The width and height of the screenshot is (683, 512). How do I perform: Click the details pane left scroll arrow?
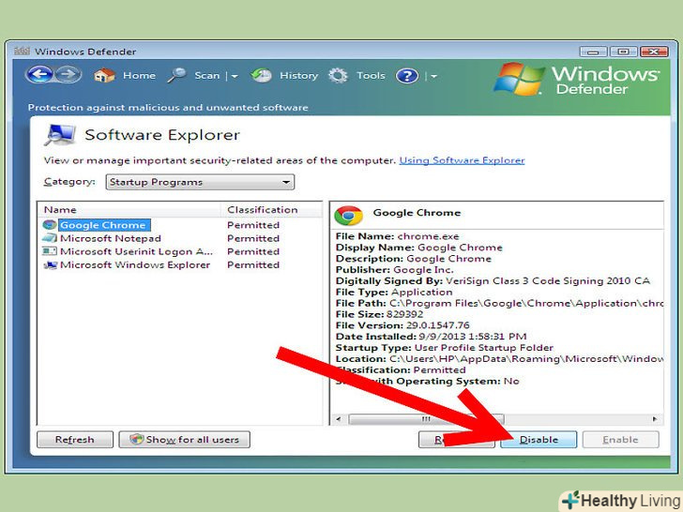[x=339, y=419]
